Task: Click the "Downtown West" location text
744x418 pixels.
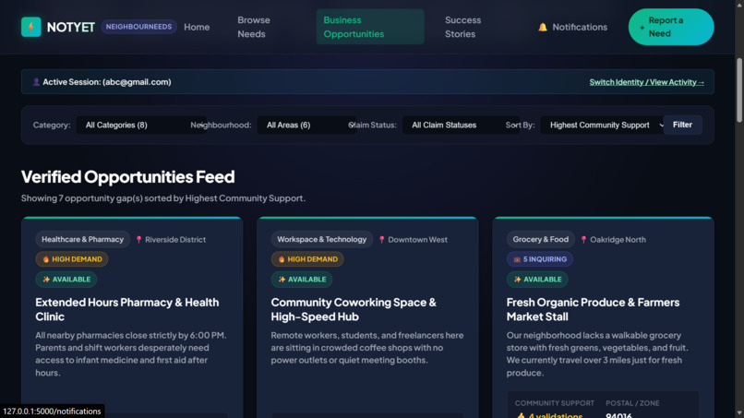Action: pyautogui.click(x=417, y=240)
